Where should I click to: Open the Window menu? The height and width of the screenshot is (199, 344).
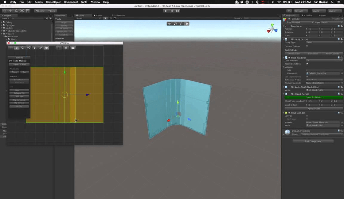pos(95,2)
